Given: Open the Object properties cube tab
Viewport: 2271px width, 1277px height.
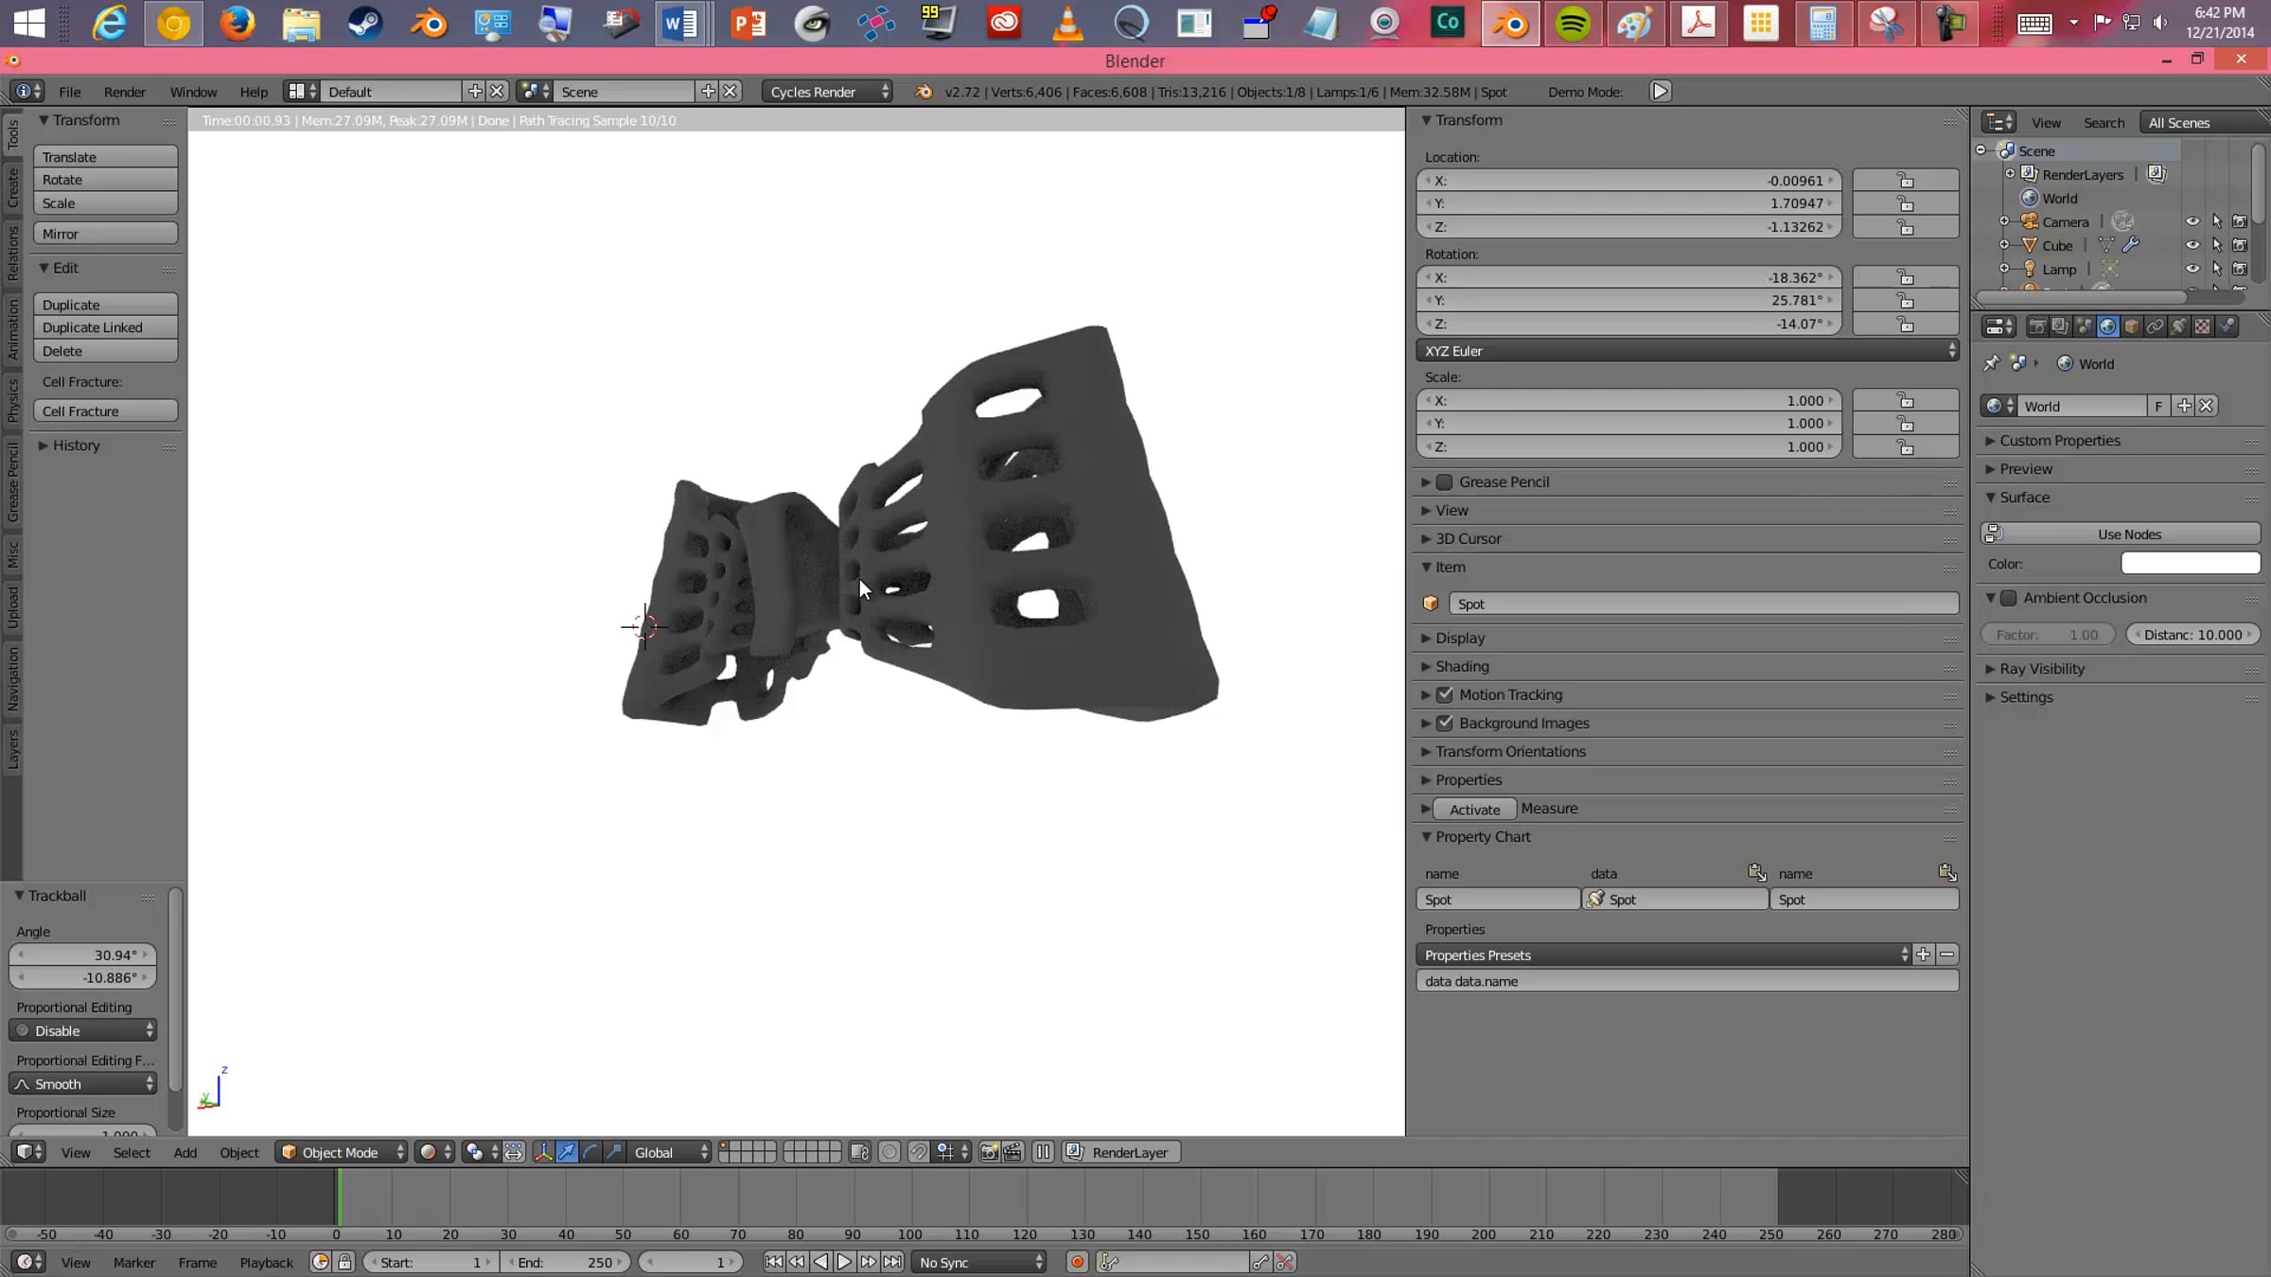Looking at the screenshot, I should point(2131,326).
